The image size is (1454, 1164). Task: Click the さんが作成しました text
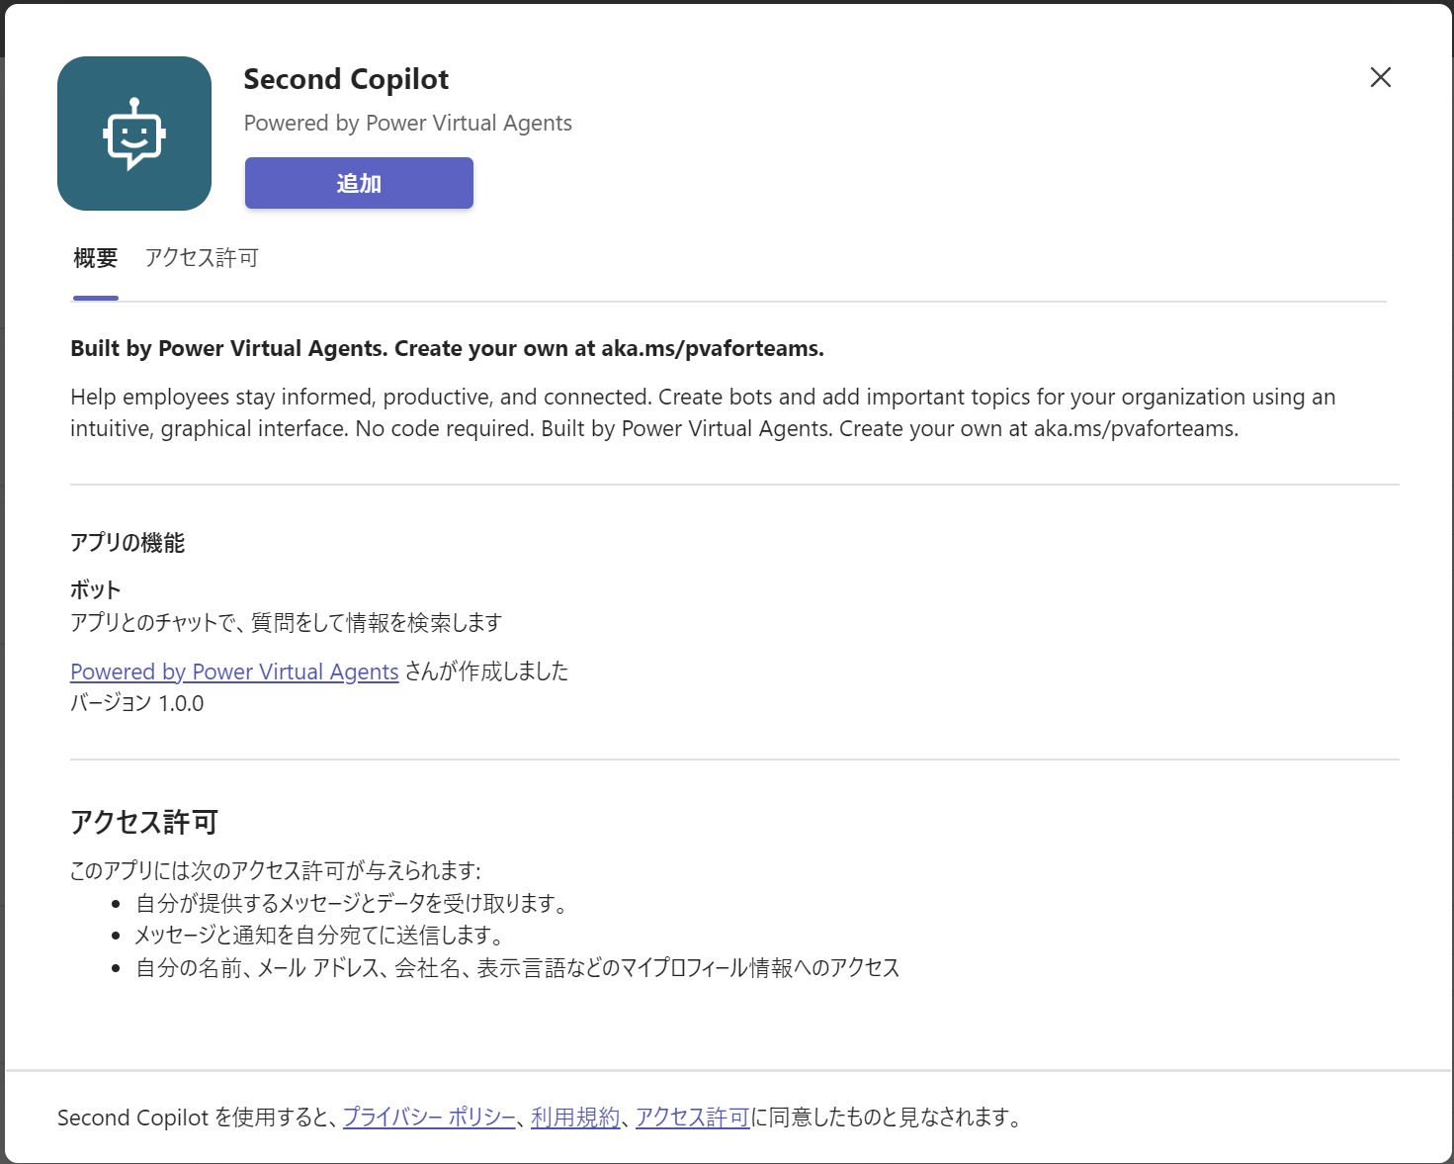point(487,672)
